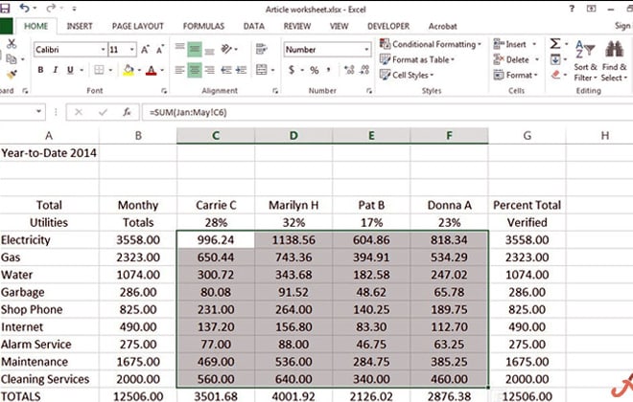633x402 pixels.
Task: Click the Decrease Indent icon
Action: pyautogui.click(x=226, y=70)
